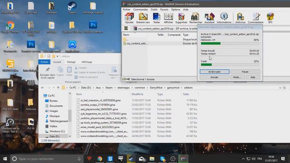Screen dimensions: 290x163
Task: Select xmas_model_pack gma file
Action: 100,127
